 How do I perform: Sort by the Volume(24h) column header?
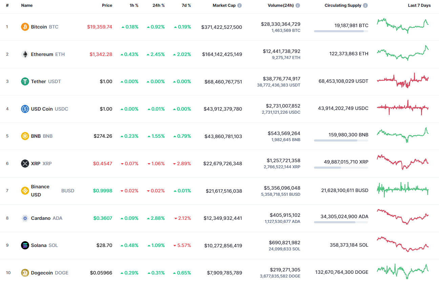pos(280,5)
